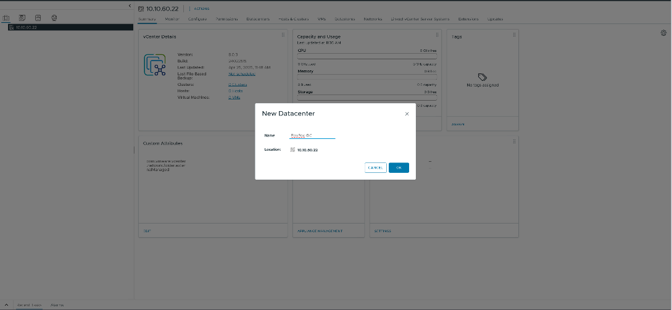Image resolution: width=672 pixels, height=310 pixels.
Task: Open the Storage inventory view icon
Action: pyautogui.click(x=38, y=18)
